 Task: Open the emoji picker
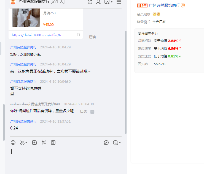point(13,142)
